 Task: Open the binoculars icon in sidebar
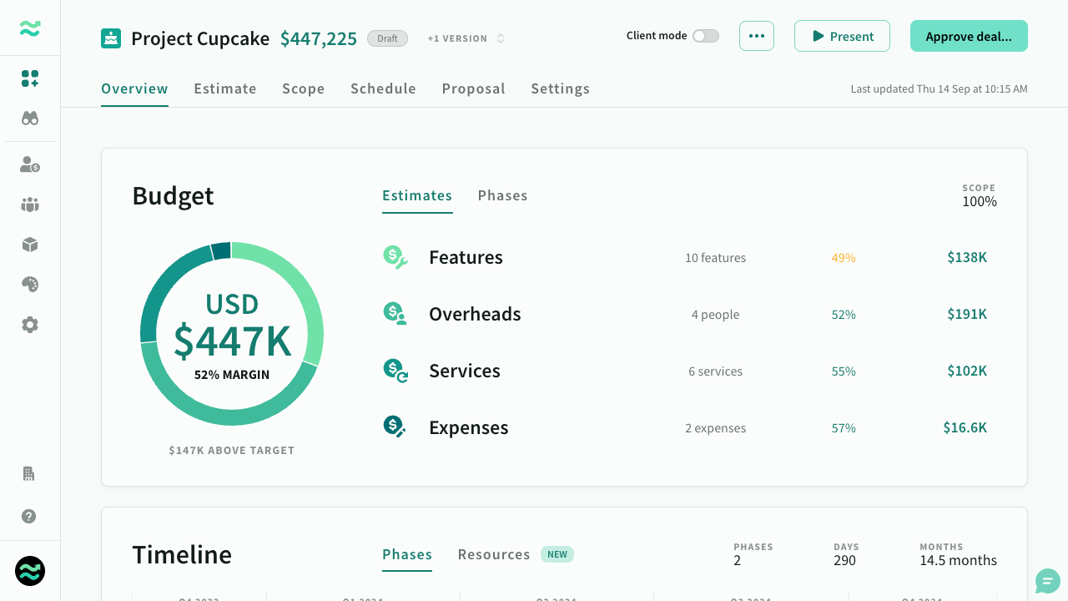point(30,119)
